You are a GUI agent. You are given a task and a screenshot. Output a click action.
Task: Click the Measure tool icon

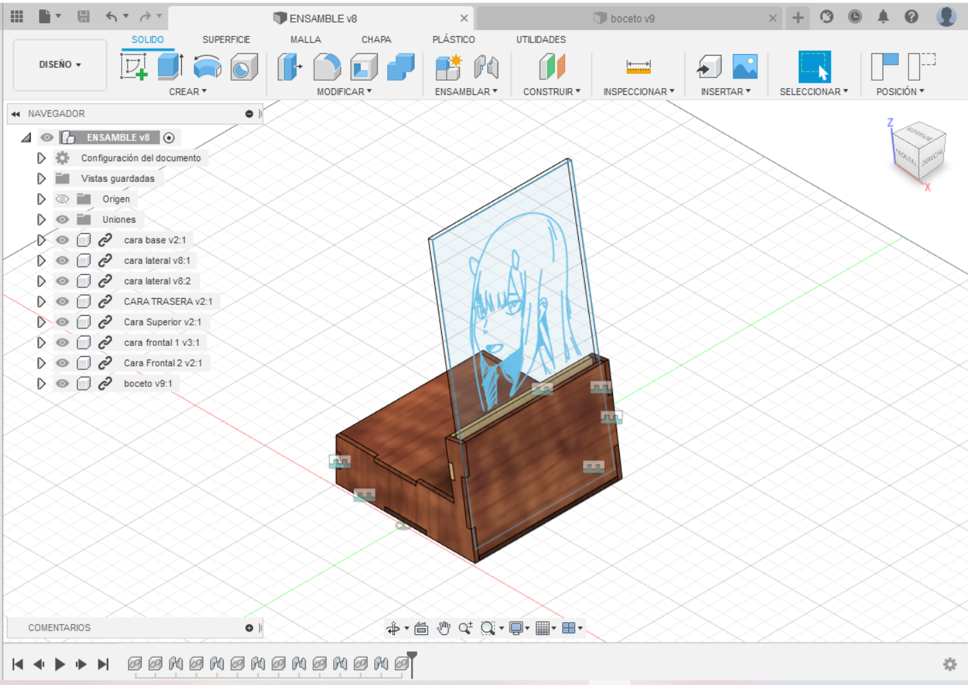tap(638, 67)
